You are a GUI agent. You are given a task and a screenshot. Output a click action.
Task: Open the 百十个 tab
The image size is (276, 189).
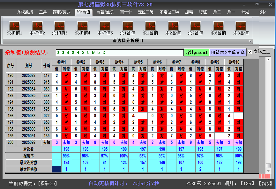[x=126, y=12]
